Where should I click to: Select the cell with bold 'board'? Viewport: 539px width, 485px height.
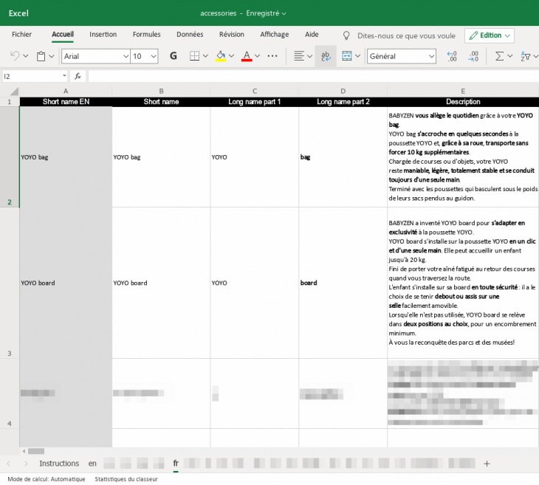(343, 283)
